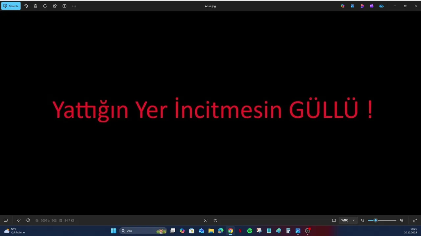421x236 pixels.
Task: Start slideshow with the play icon
Action: click(x=64, y=6)
